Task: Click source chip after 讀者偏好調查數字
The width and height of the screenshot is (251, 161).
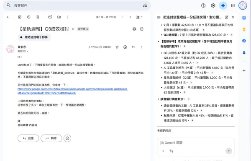Action: (x=189, y=99)
